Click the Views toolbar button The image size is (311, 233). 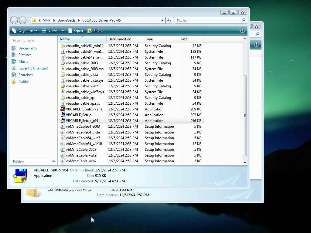click(x=50, y=31)
